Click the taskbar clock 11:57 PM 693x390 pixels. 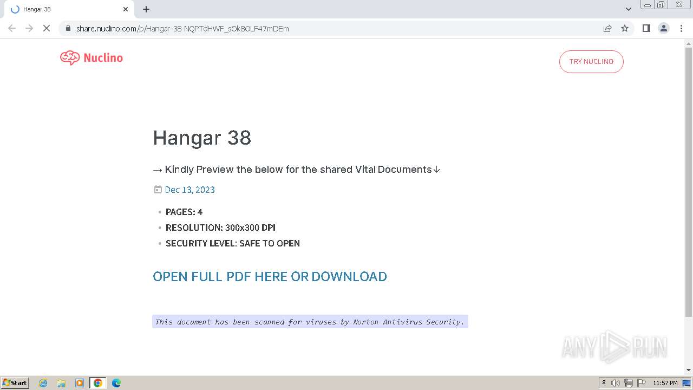pyautogui.click(x=665, y=383)
